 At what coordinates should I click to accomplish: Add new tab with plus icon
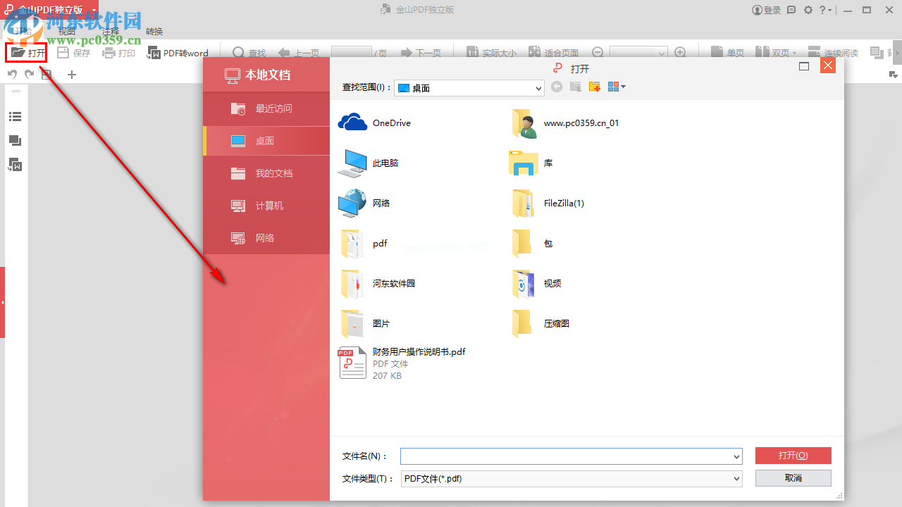(x=71, y=75)
